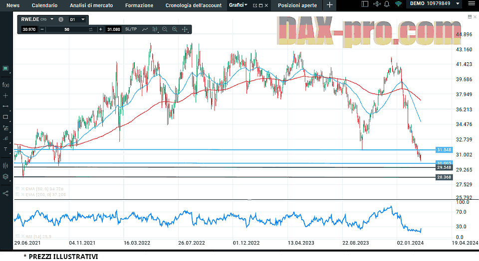Open indicators f(x) menu
The image size is (479, 261).
click(5, 85)
